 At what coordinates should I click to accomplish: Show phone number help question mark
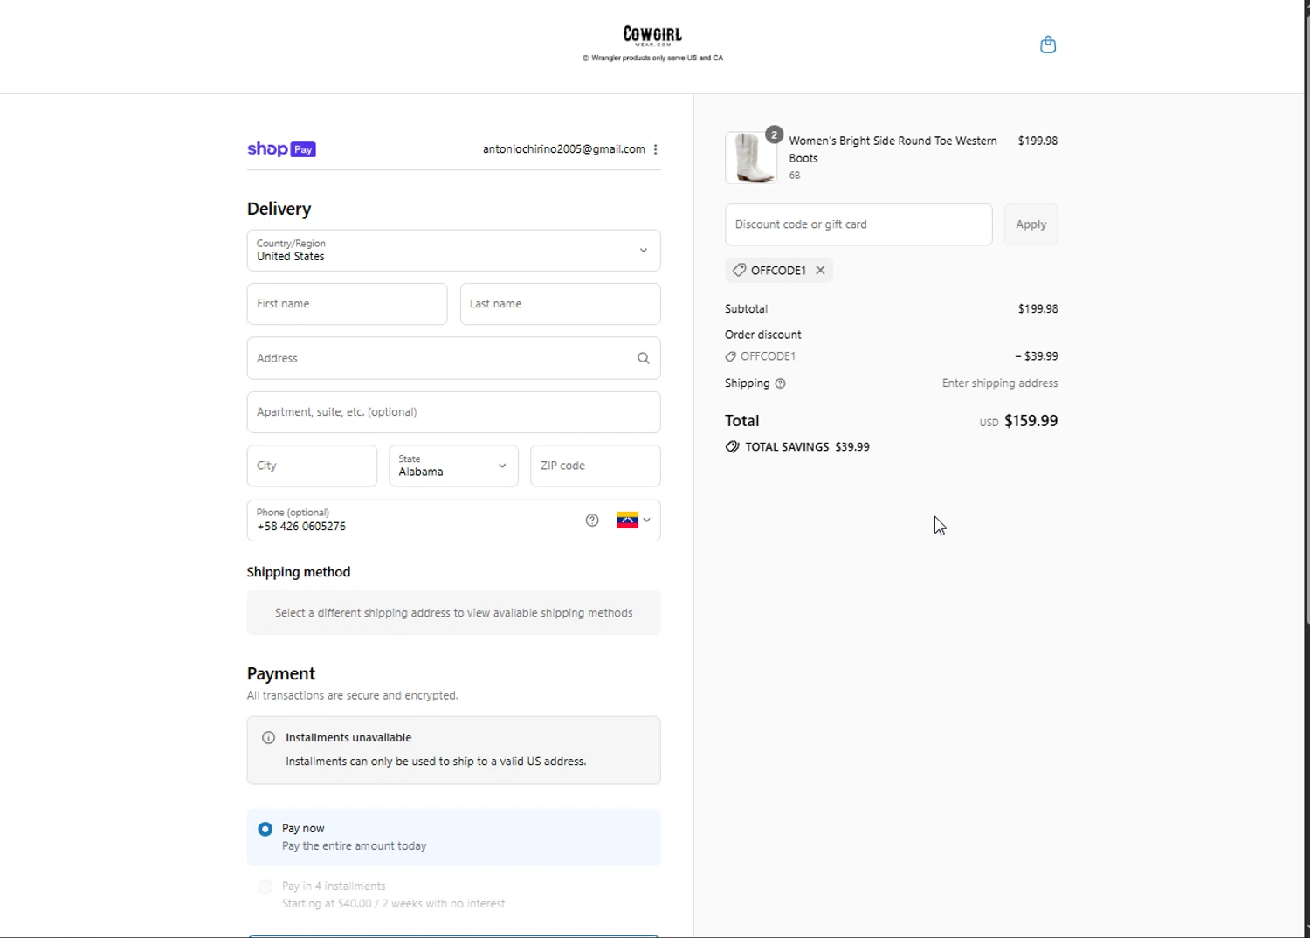[592, 521]
